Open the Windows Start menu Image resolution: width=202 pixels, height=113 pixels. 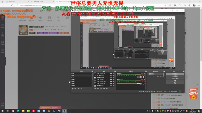[3, 111]
